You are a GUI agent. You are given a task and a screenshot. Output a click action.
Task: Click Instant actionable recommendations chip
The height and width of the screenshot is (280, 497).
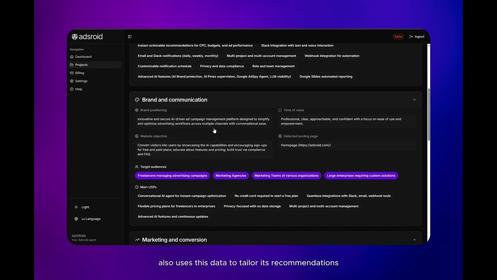coord(195,45)
